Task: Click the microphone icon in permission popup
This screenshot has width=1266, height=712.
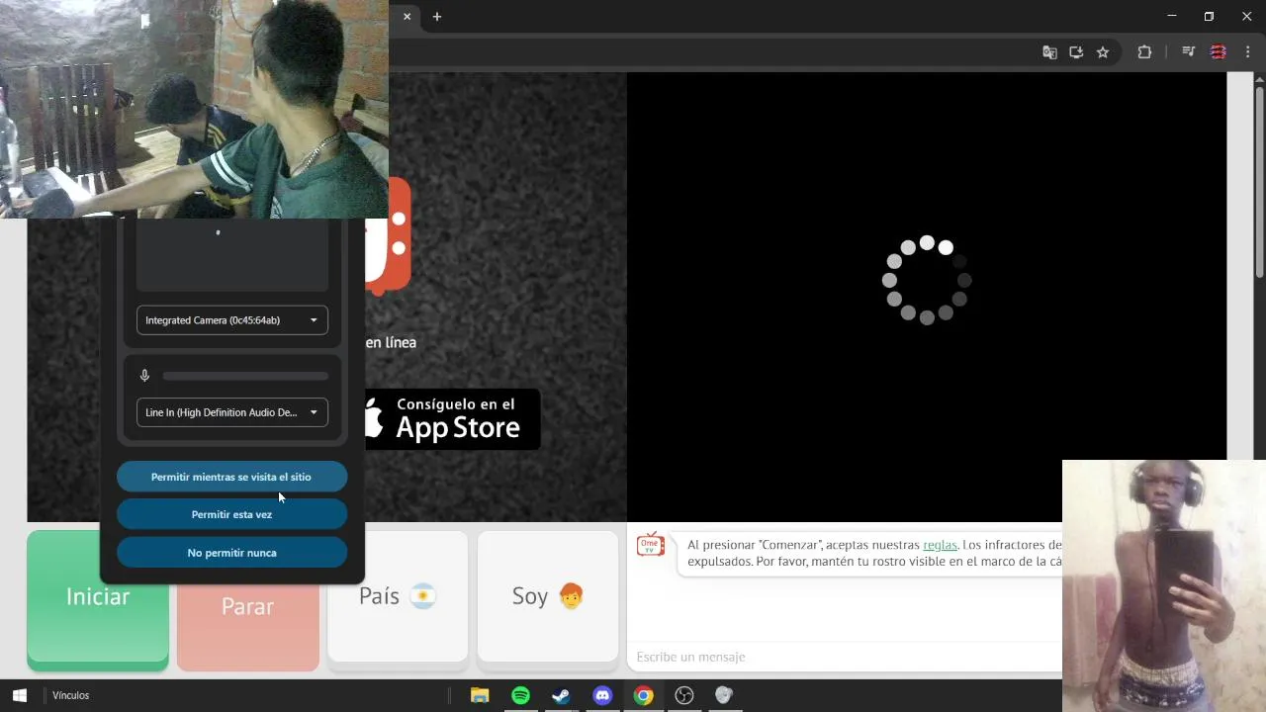Action: (144, 376)
